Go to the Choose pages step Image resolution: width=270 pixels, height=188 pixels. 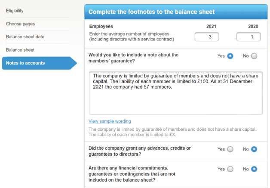coord(20,24)
